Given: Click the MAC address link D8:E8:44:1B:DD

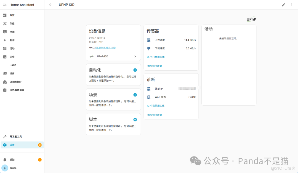Looking at the screenshot, I should (x=105, y=47).
